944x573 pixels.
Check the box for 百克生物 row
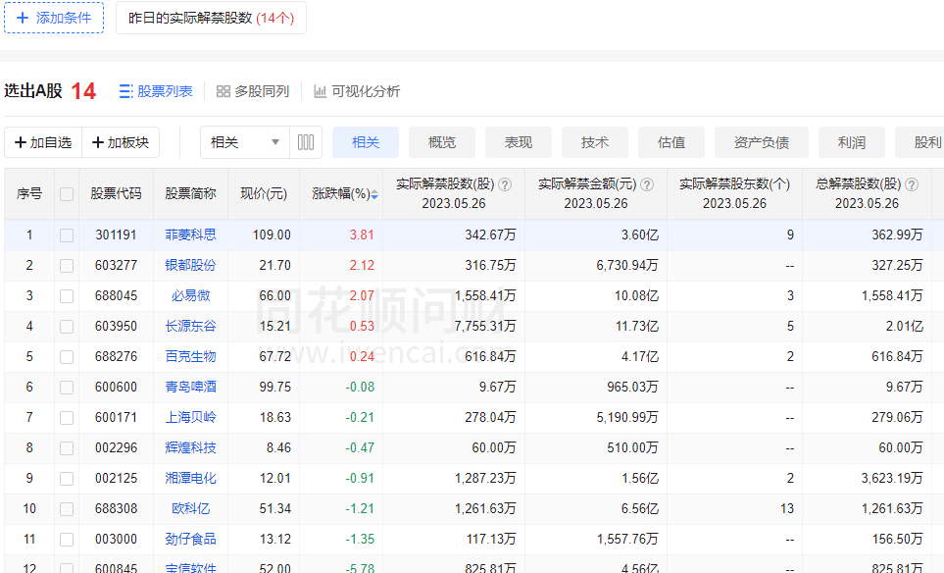tap(67, 357)
